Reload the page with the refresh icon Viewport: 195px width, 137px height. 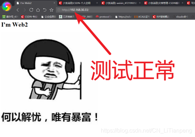tap(31, 10)
